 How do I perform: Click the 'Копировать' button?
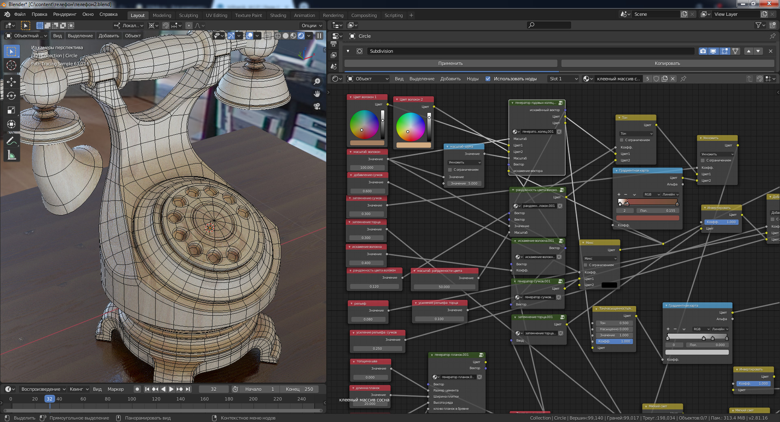667,63
